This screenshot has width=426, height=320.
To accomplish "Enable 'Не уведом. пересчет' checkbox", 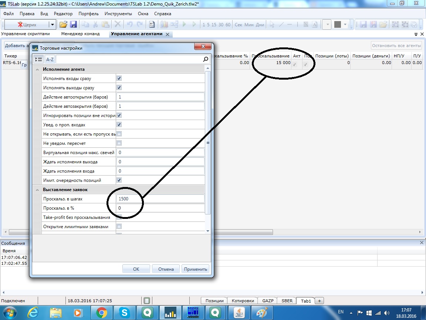I will pyautogui.click(x=119, y=143).
